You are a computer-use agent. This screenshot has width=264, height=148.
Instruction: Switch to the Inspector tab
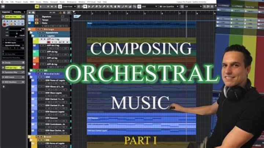(x=6, y=12)
